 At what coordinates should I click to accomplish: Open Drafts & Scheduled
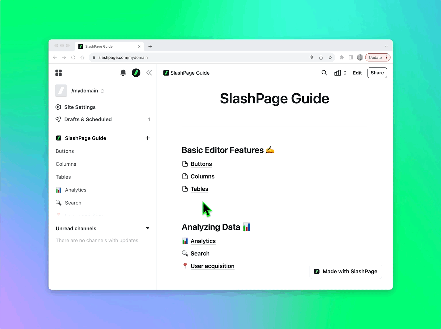pos(88,119)
